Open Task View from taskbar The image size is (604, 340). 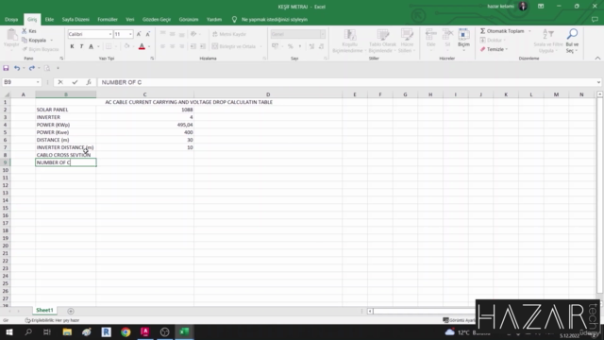tap(47, 332)
